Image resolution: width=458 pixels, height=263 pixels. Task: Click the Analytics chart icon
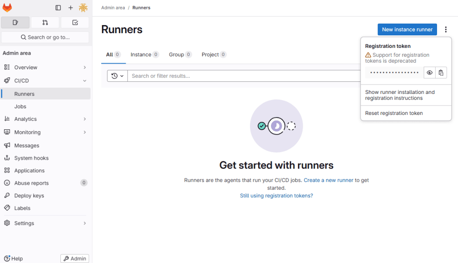coord(7,119)
